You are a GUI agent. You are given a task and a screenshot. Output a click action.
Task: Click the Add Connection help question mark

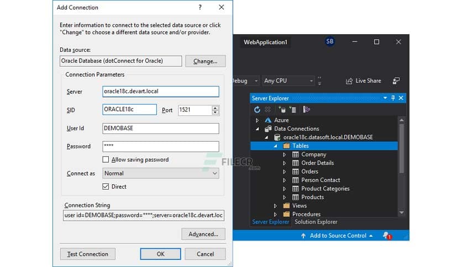pyautogui.click(x=200, y=7)
